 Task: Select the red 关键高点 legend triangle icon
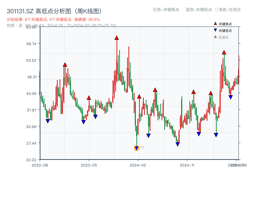tap(215, 24)
